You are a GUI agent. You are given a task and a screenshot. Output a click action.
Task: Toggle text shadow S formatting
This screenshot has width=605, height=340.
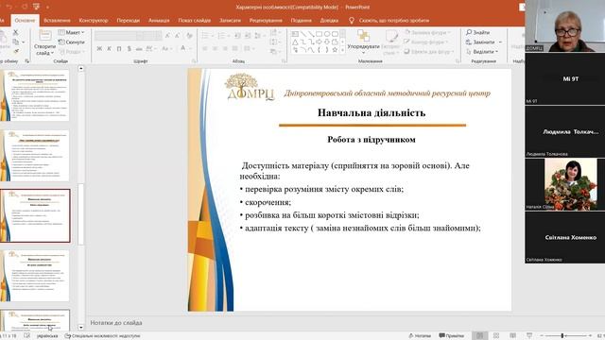[x=129, y=48]
